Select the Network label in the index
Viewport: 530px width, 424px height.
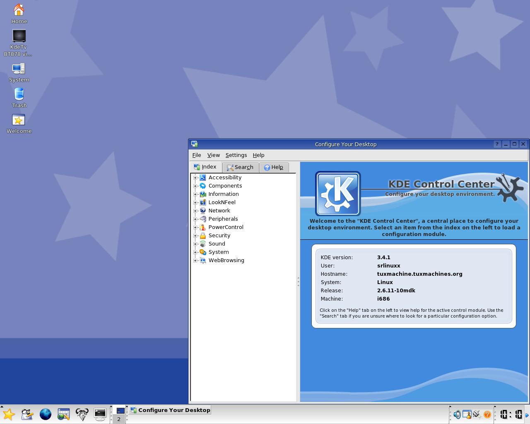point(219,211)
